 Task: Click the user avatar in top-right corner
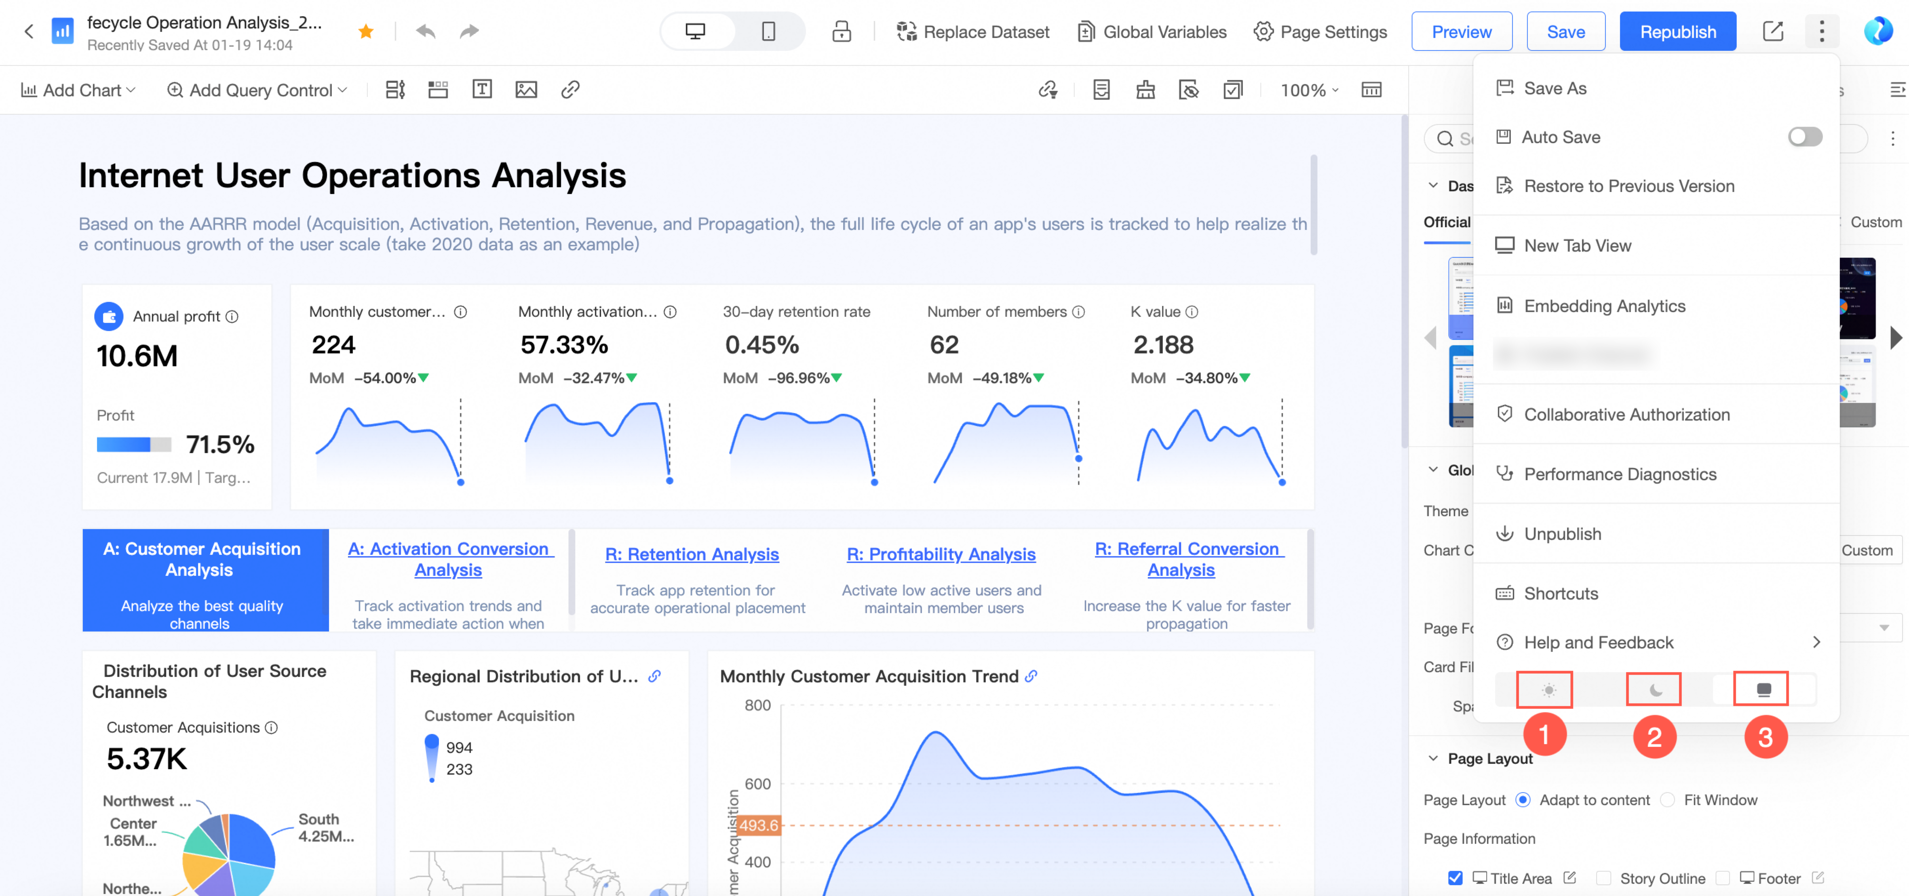tap(1878, 31)
